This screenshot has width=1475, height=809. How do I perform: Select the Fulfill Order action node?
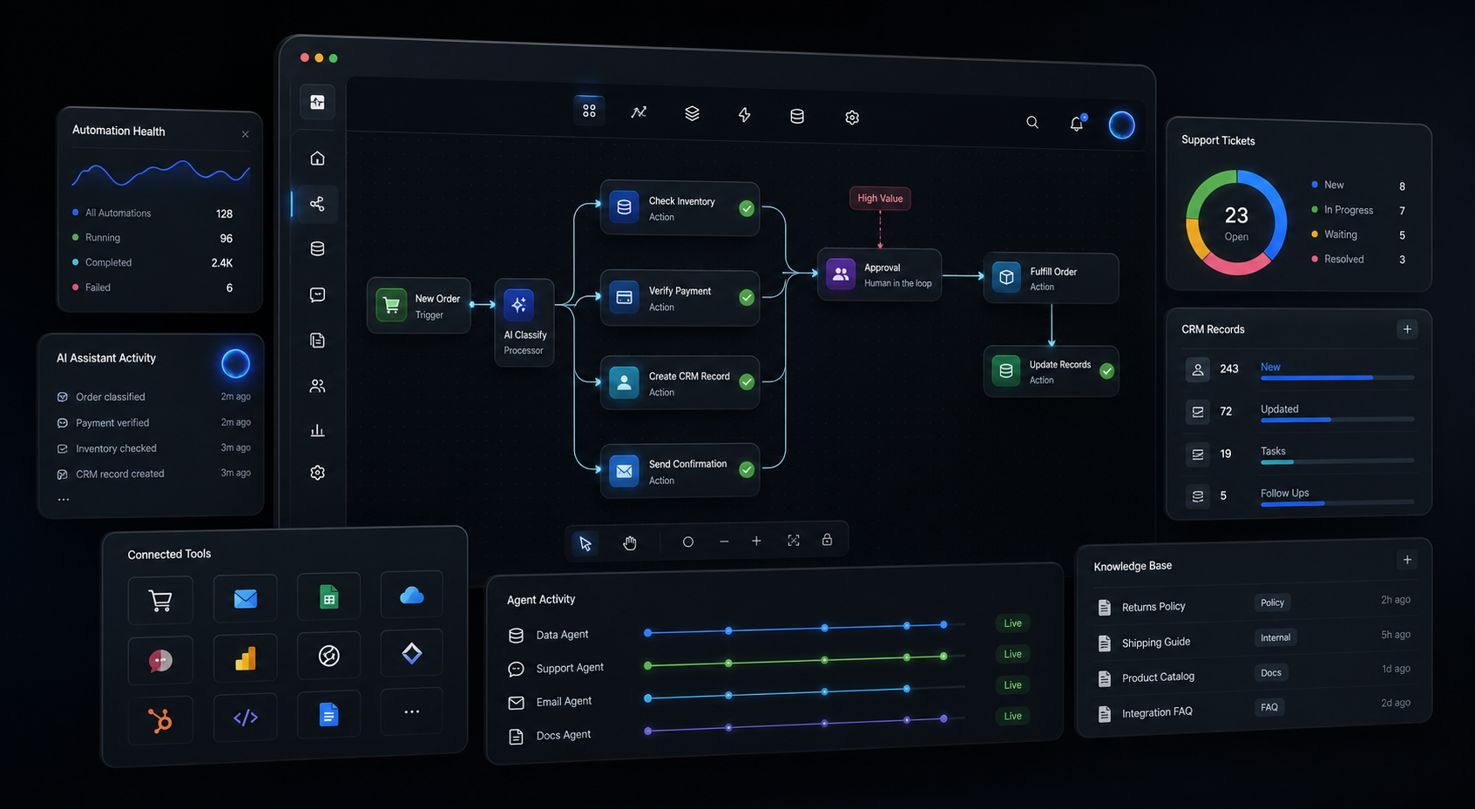coord(1051,279)
